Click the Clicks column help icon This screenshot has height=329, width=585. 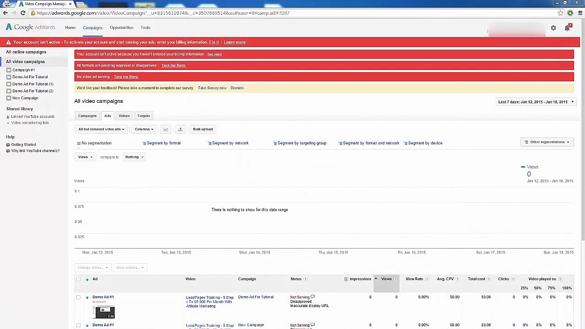click(x=513, y=279)
